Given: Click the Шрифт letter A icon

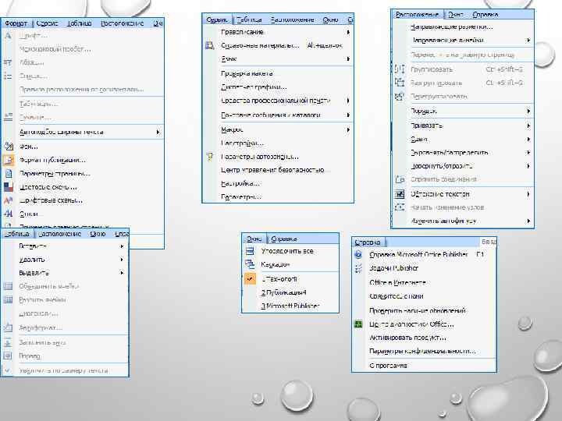Looking at the screenshot, I should 8,36.
